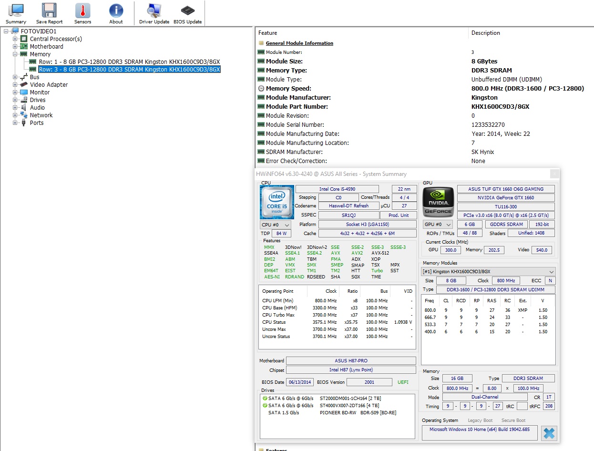
Task: Expand the Motherboard tree node
Action: [15, 47]
